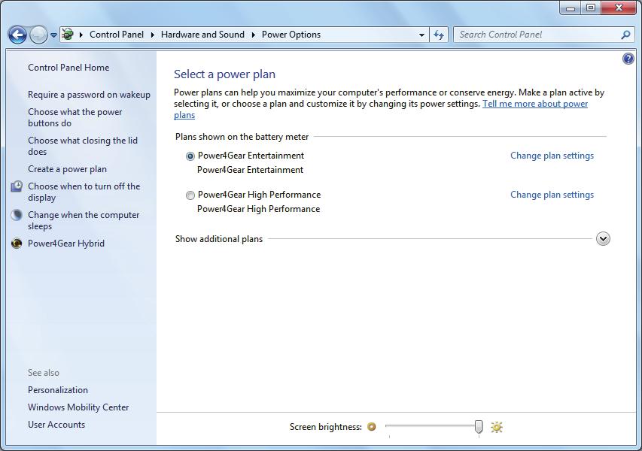Open Personalization under See also
Screen dimensions: 642x451
(x=58, y=389)
